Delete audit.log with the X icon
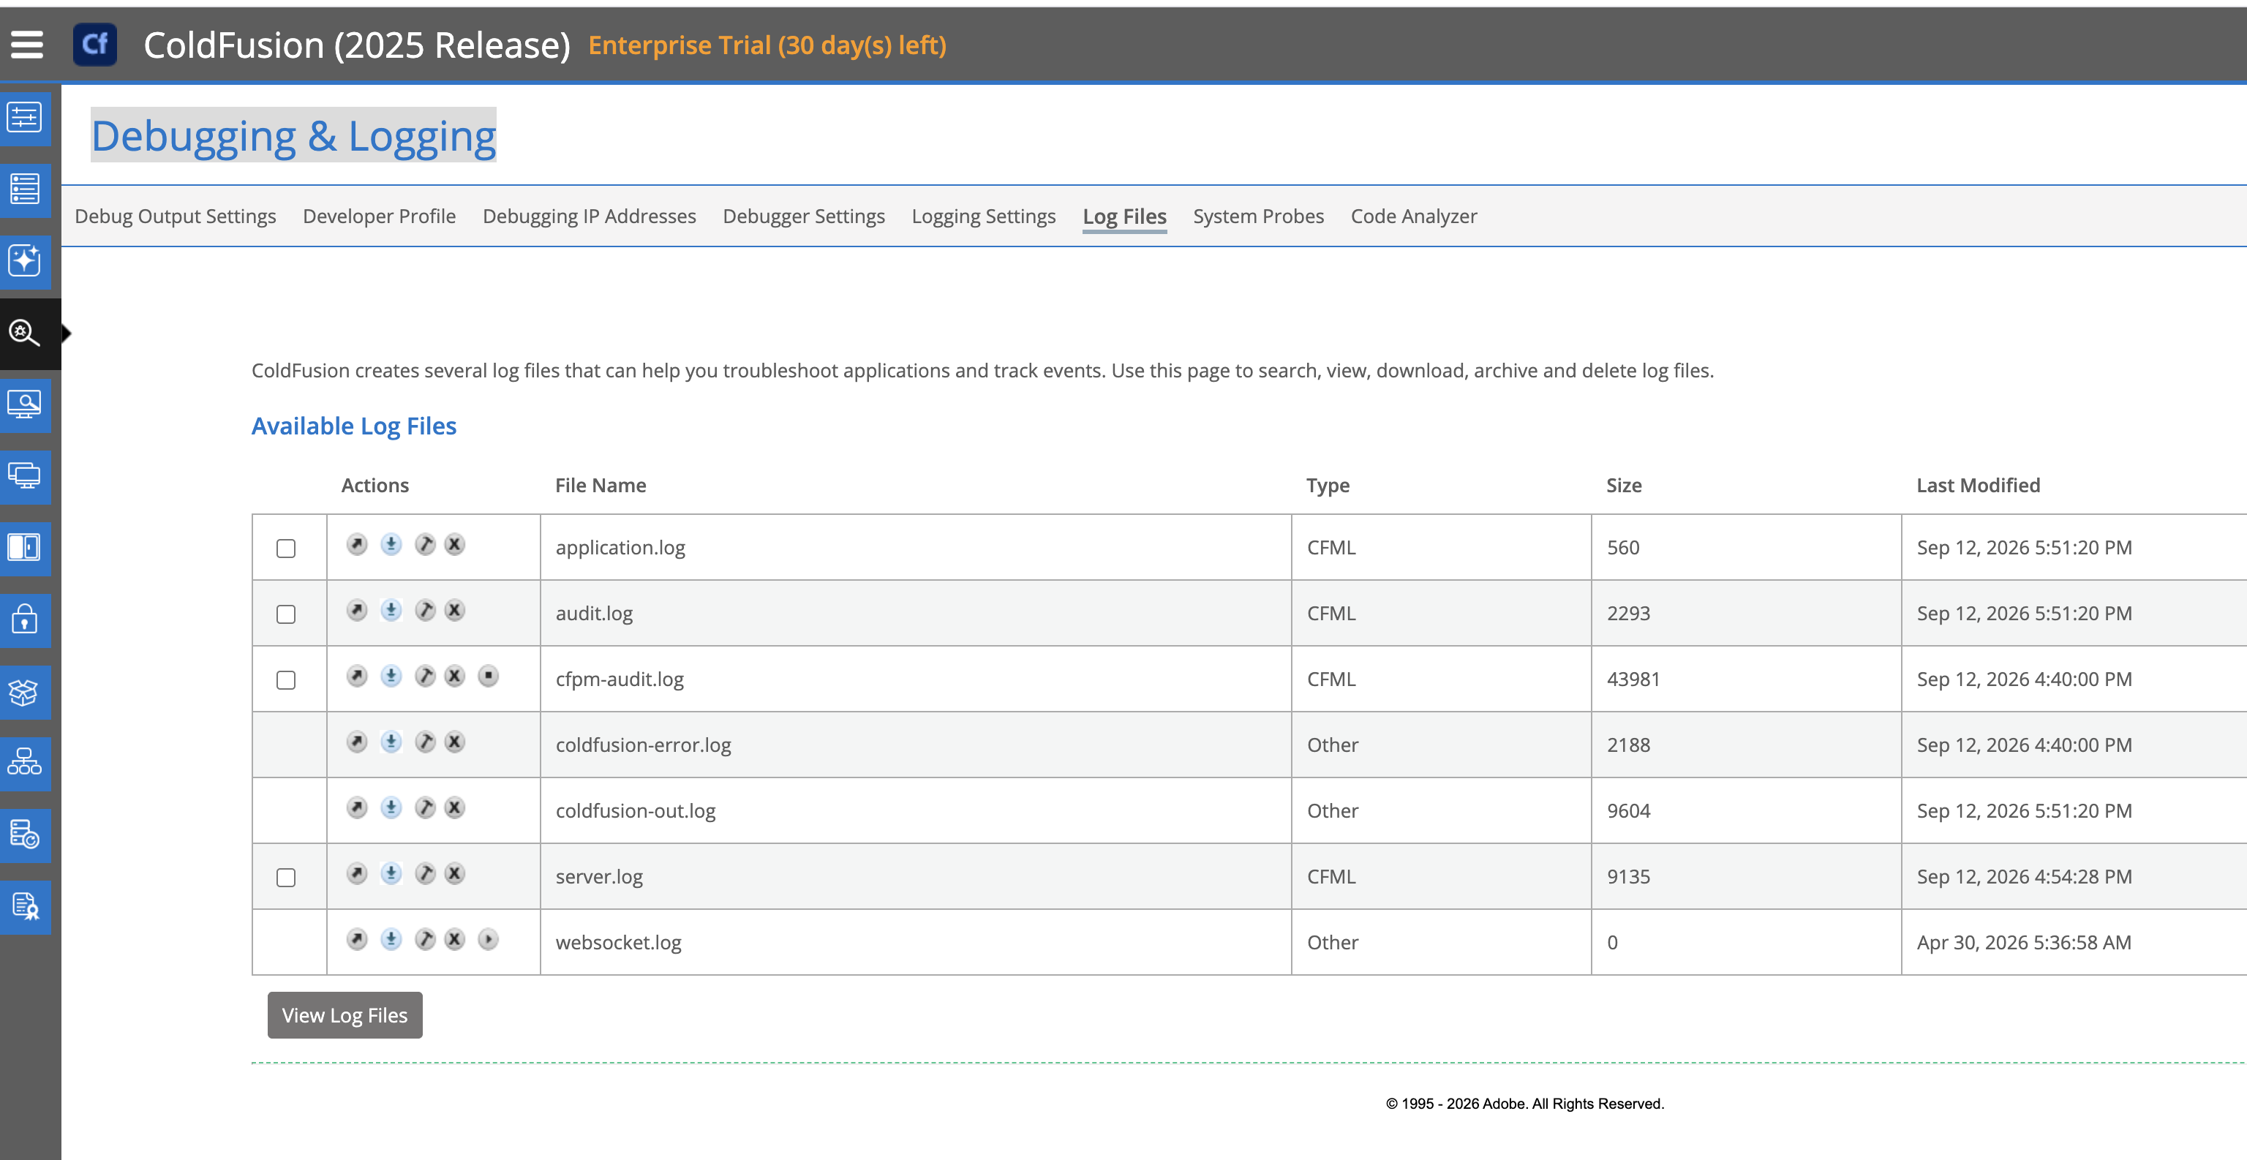 click(454, 611)
